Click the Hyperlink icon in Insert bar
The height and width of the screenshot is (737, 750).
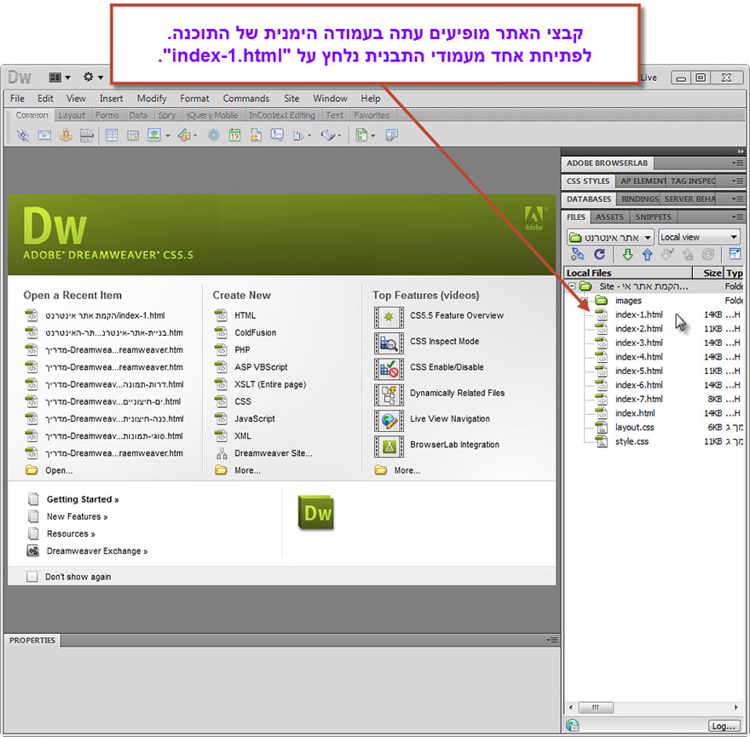pos(22,135)
